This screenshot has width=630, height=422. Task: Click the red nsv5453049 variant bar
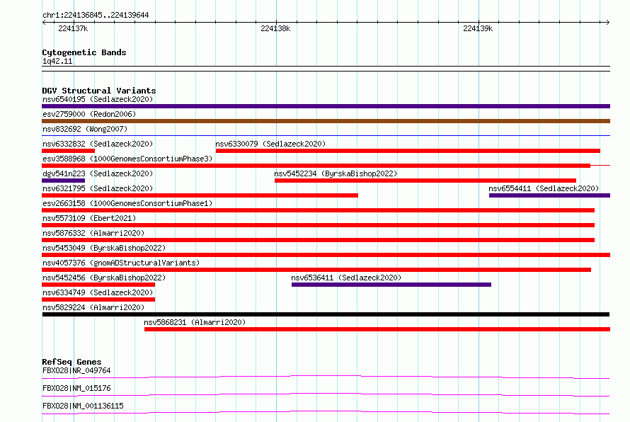pos(326,255)
